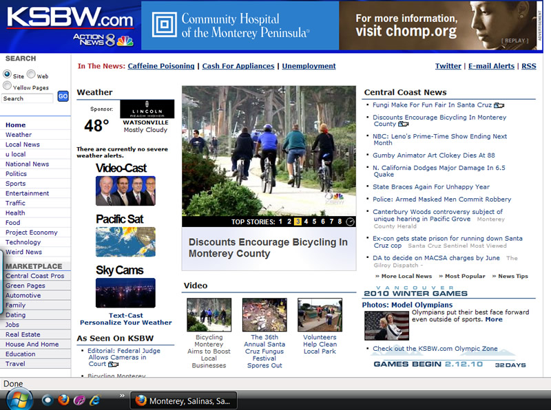Open Internet Explorer from quick launch

[x=95, y=400]
